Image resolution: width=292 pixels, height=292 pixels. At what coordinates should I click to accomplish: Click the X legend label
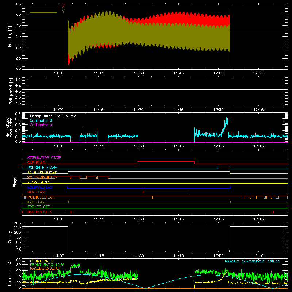[x=63, y=7]
